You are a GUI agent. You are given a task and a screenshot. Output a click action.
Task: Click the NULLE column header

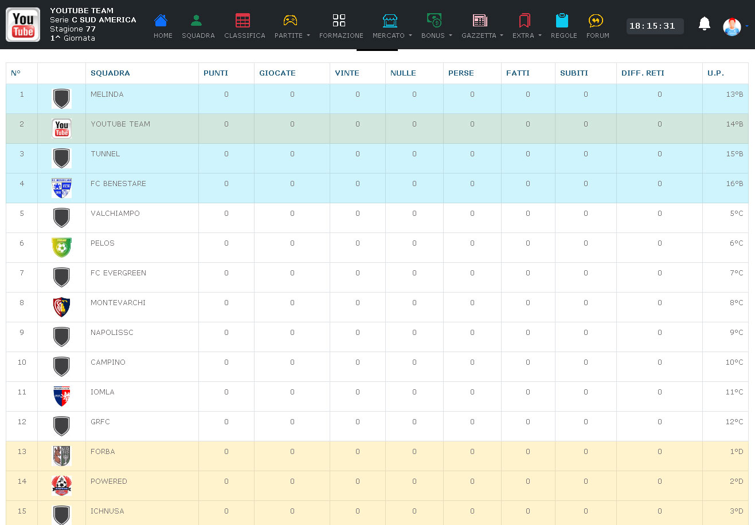(403, 73)
